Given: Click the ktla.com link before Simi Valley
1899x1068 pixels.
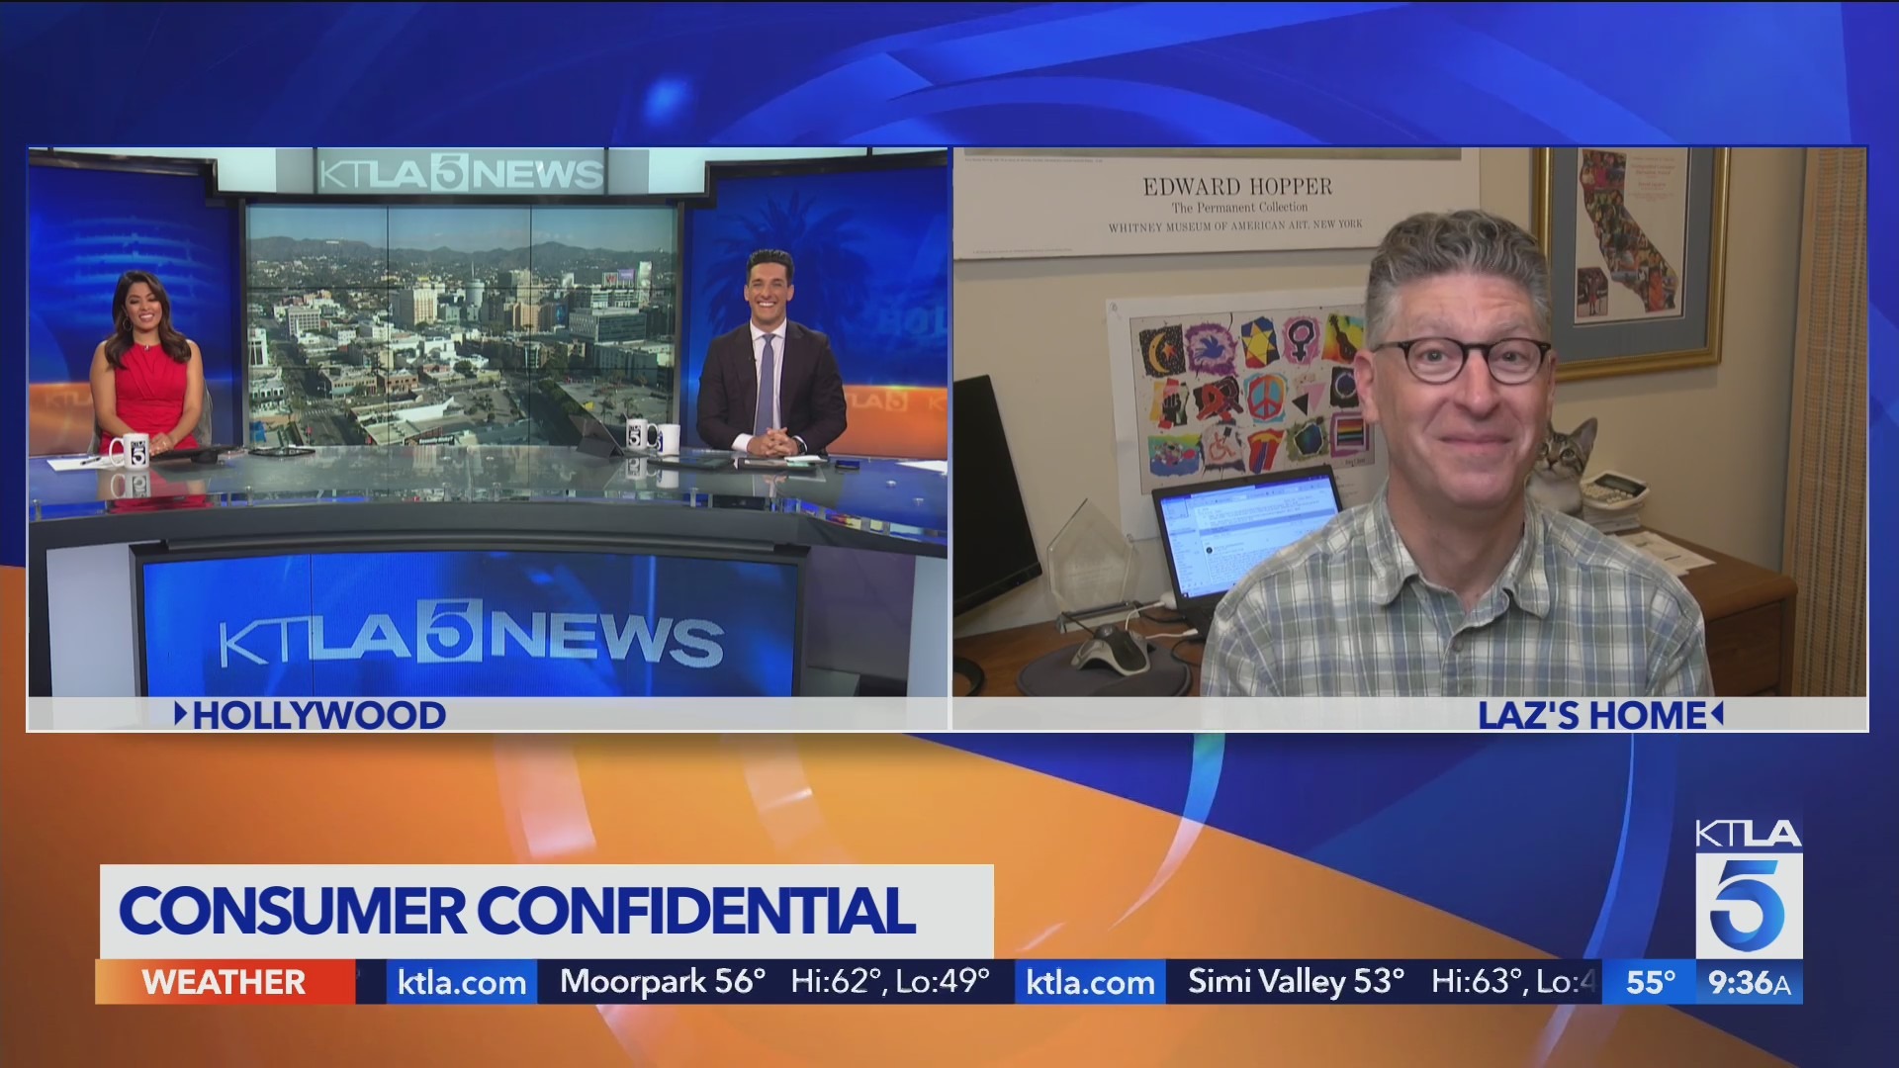Looking at the screenshot, I should (1090, 982).
